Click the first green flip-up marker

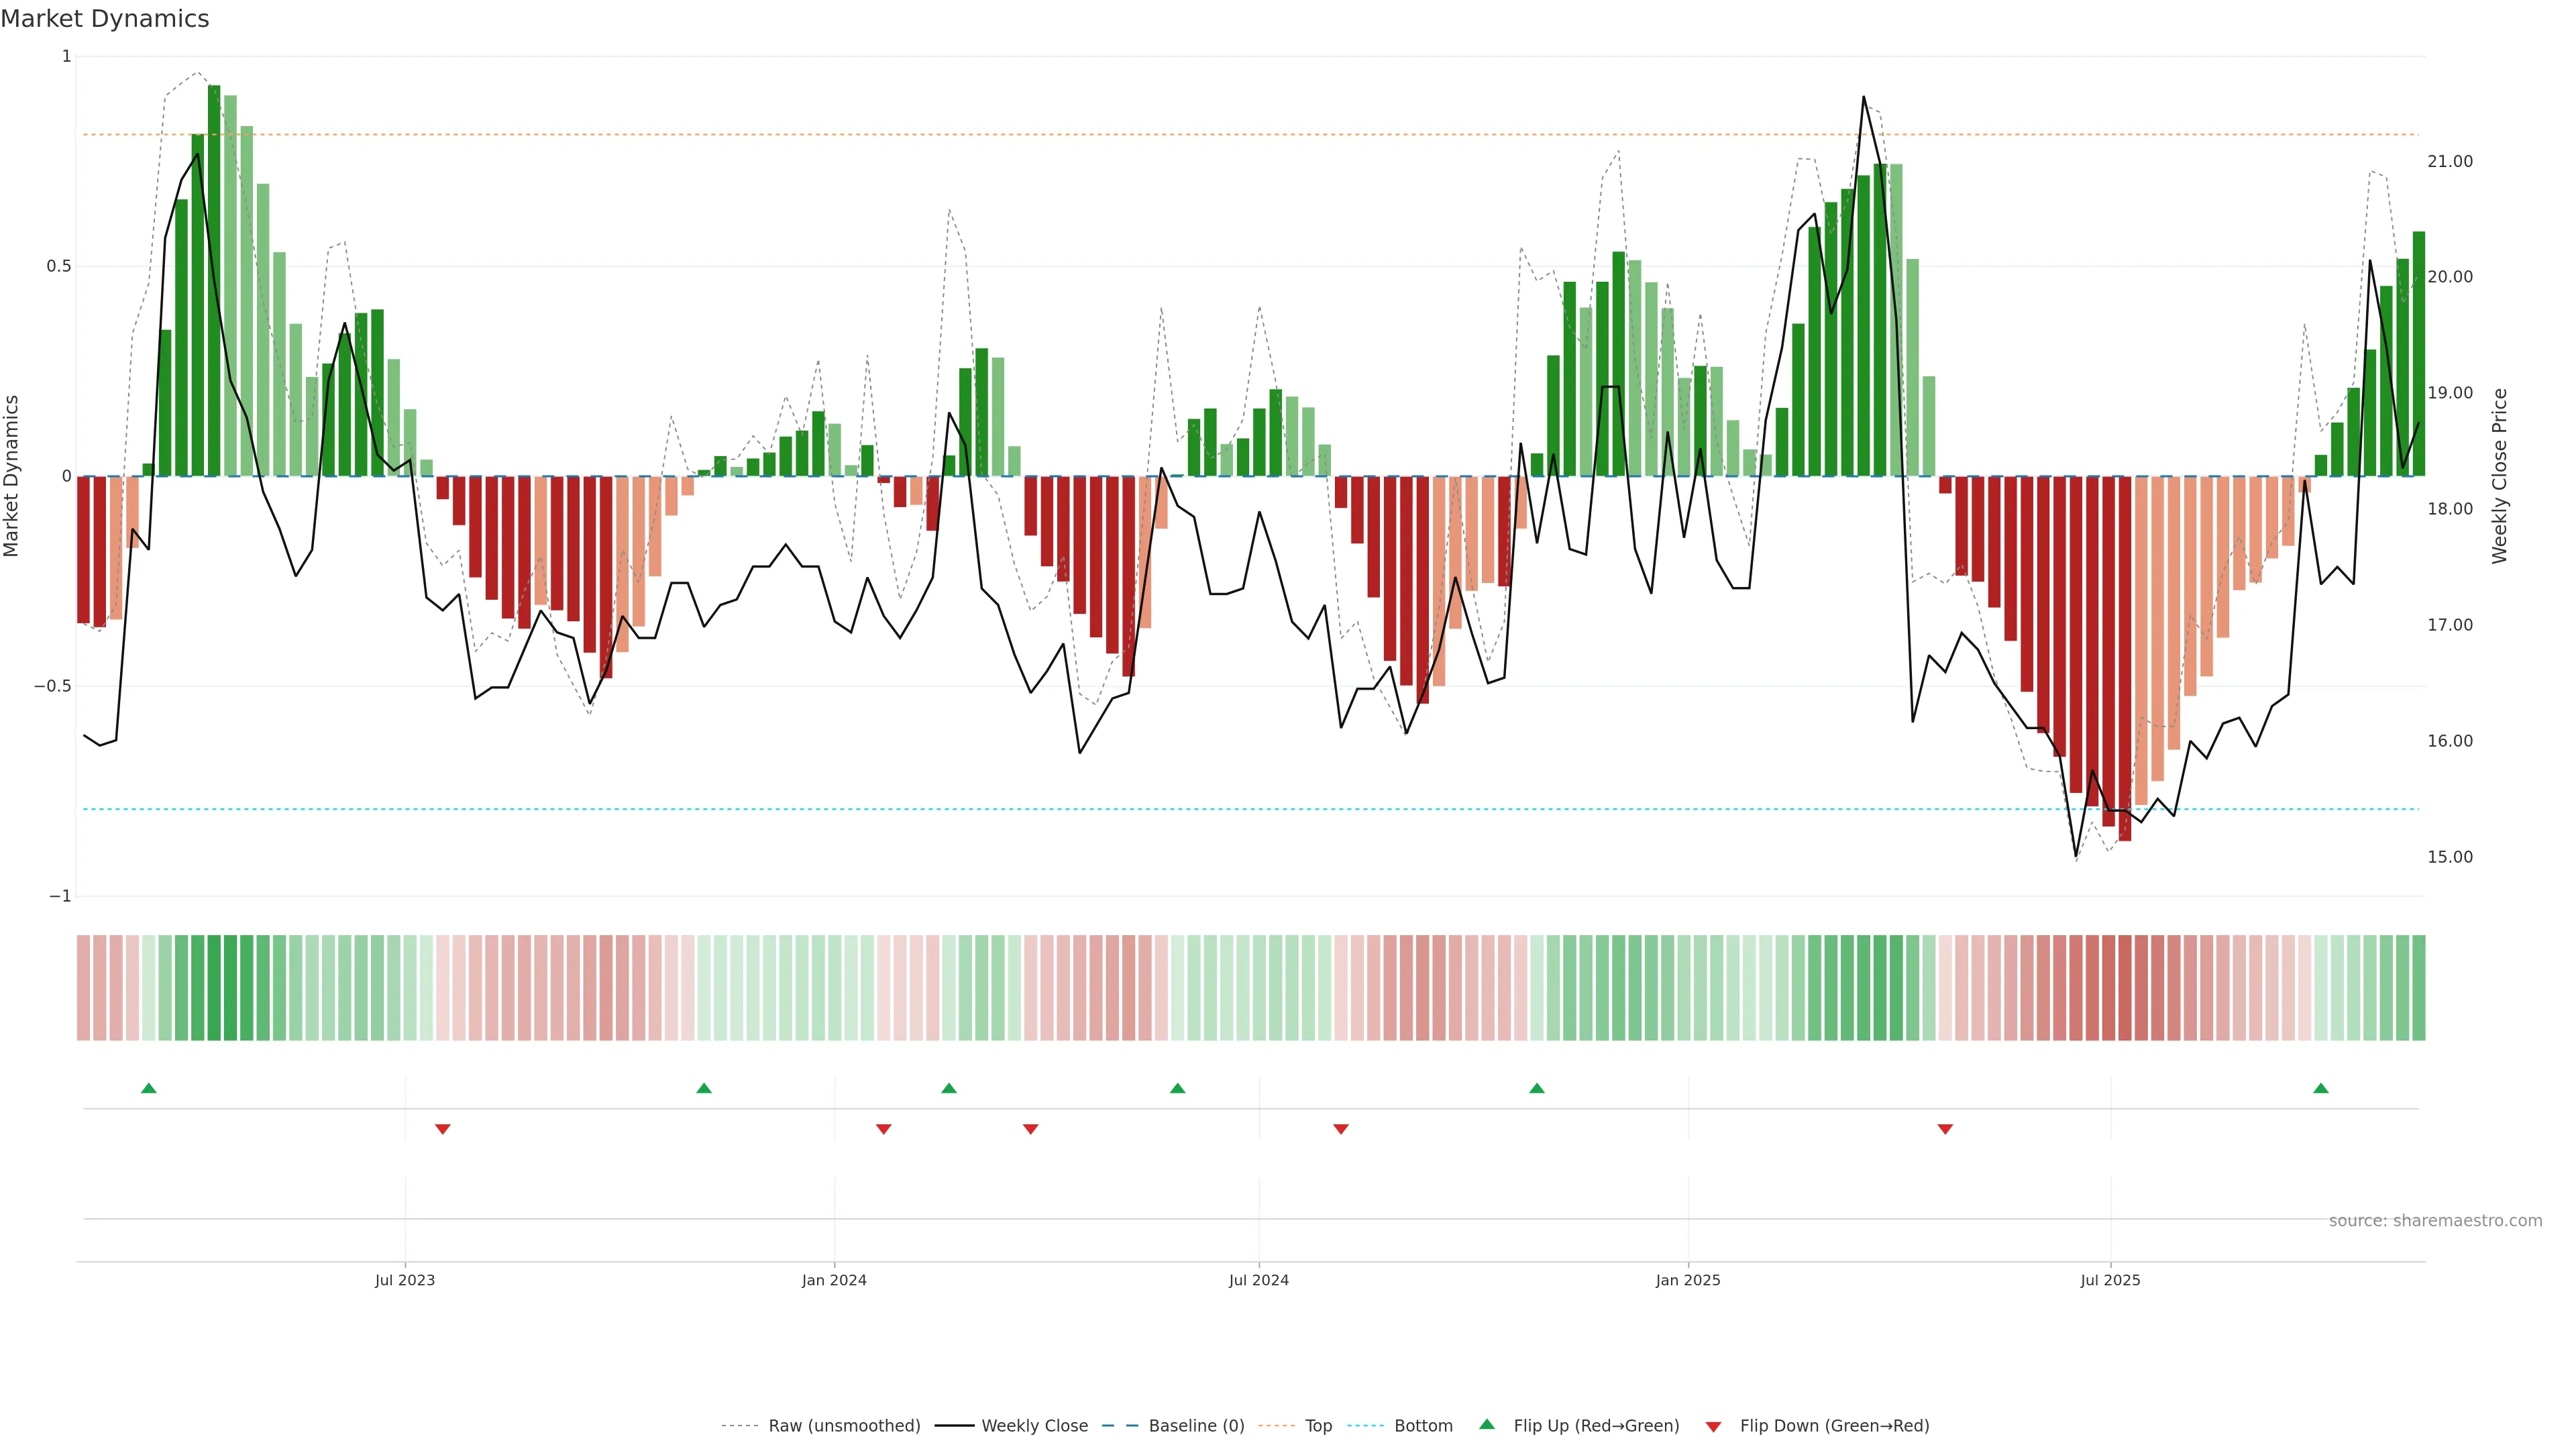[x=149, y=1088]
